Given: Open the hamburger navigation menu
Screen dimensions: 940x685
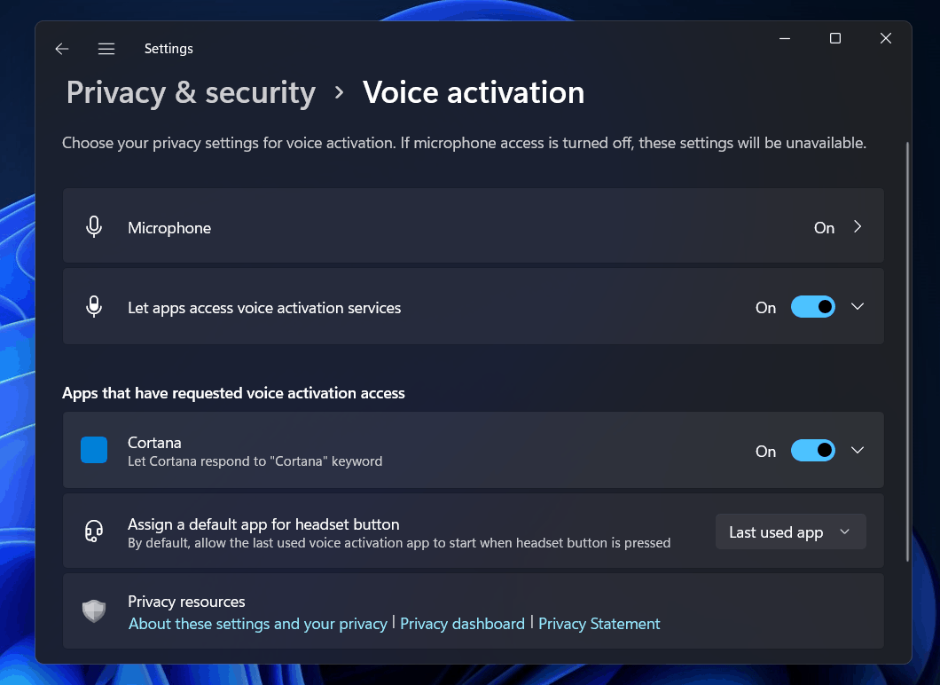Looking at the screenshot, I should (106, 49).
